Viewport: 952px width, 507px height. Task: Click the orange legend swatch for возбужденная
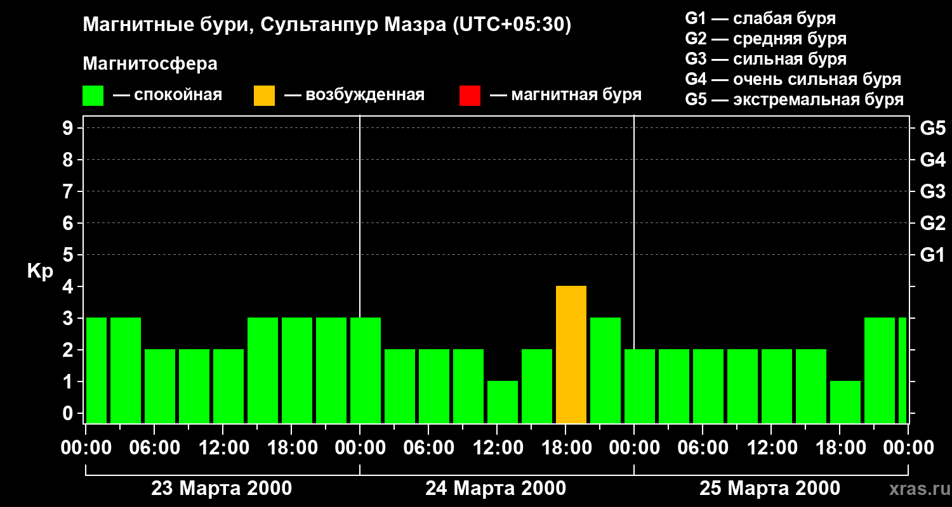[x=264, y=96]
